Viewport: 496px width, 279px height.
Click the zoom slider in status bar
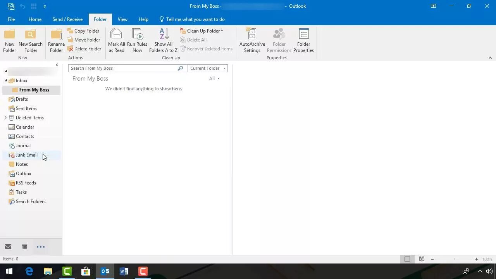click(455, 259)
